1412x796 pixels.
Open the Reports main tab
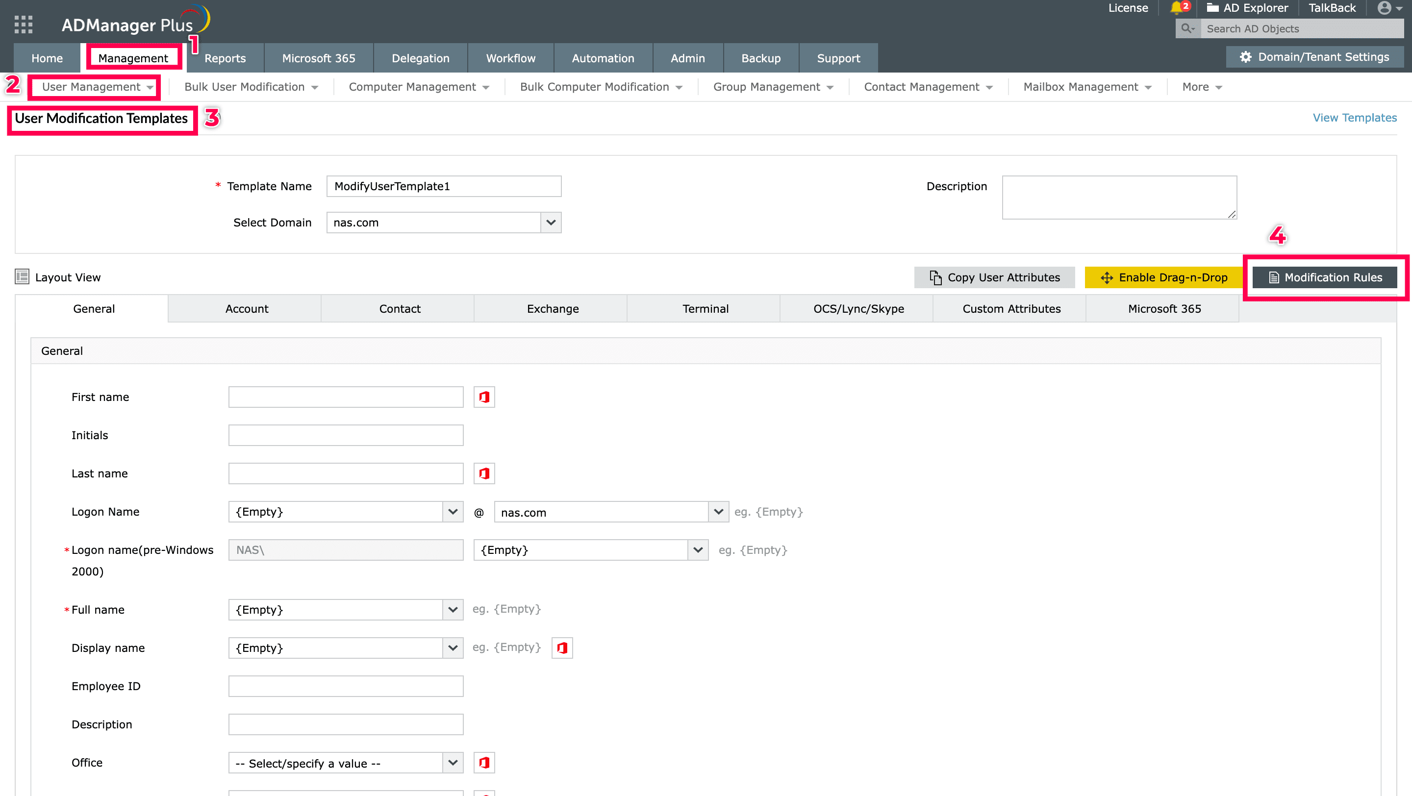point(225,58)
